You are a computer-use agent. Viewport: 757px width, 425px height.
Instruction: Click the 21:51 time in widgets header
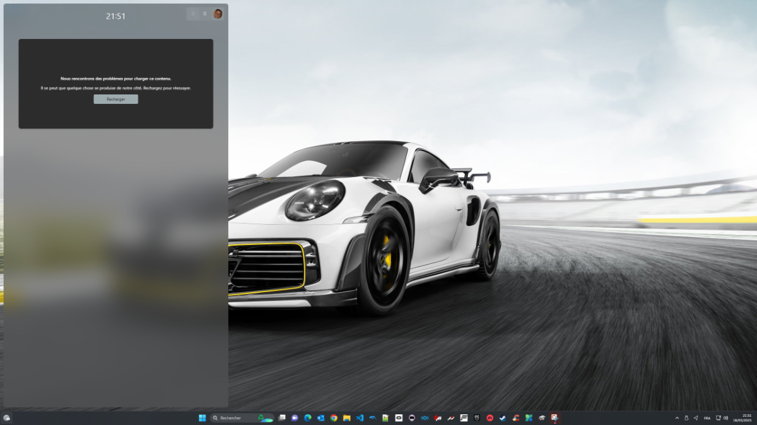click(115, 16)
